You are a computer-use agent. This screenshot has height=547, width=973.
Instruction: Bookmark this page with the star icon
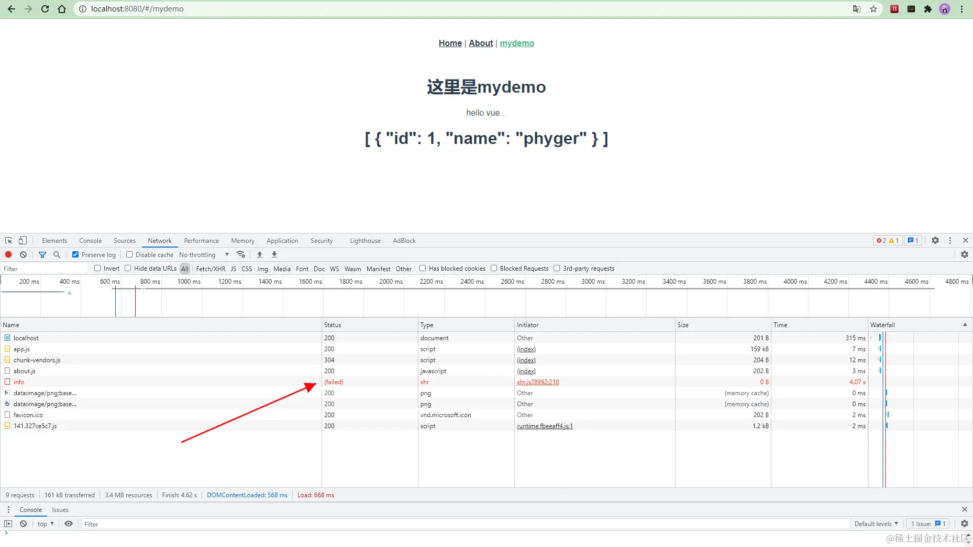(874, 9)
